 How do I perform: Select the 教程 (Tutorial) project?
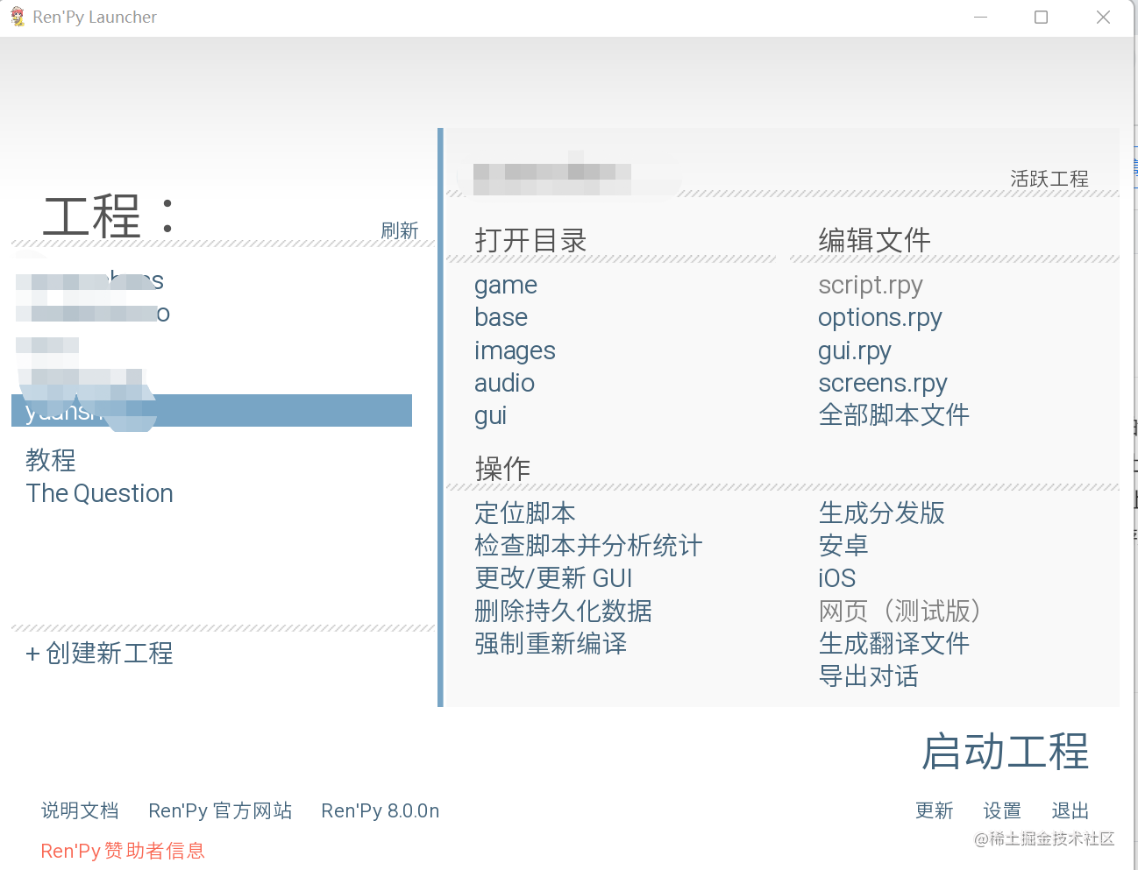coord(51,460)
